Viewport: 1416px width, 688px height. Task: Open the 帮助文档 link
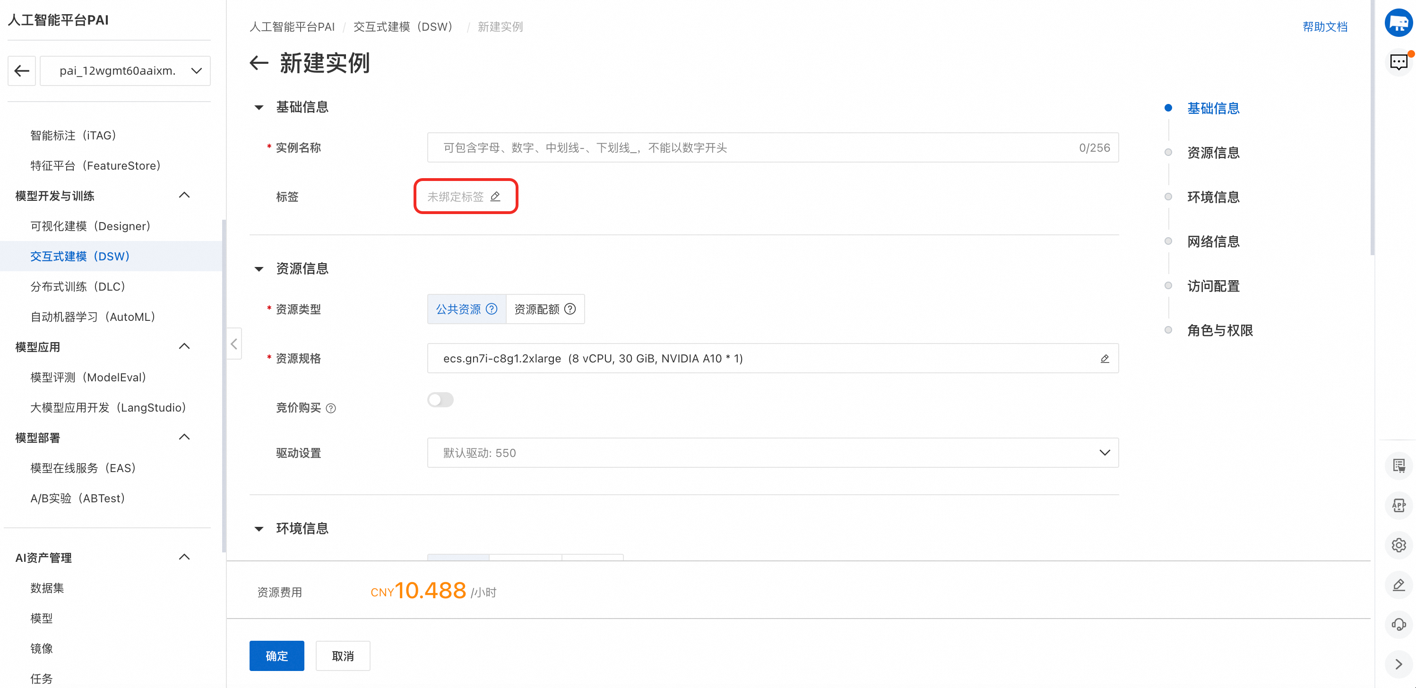[1325, 26]
